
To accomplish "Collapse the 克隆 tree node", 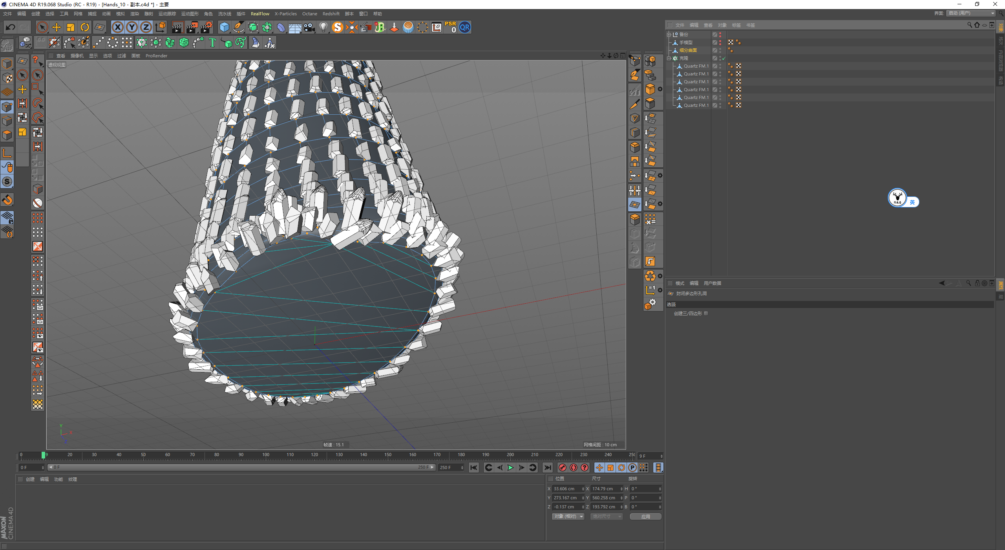I will point(669,58).
